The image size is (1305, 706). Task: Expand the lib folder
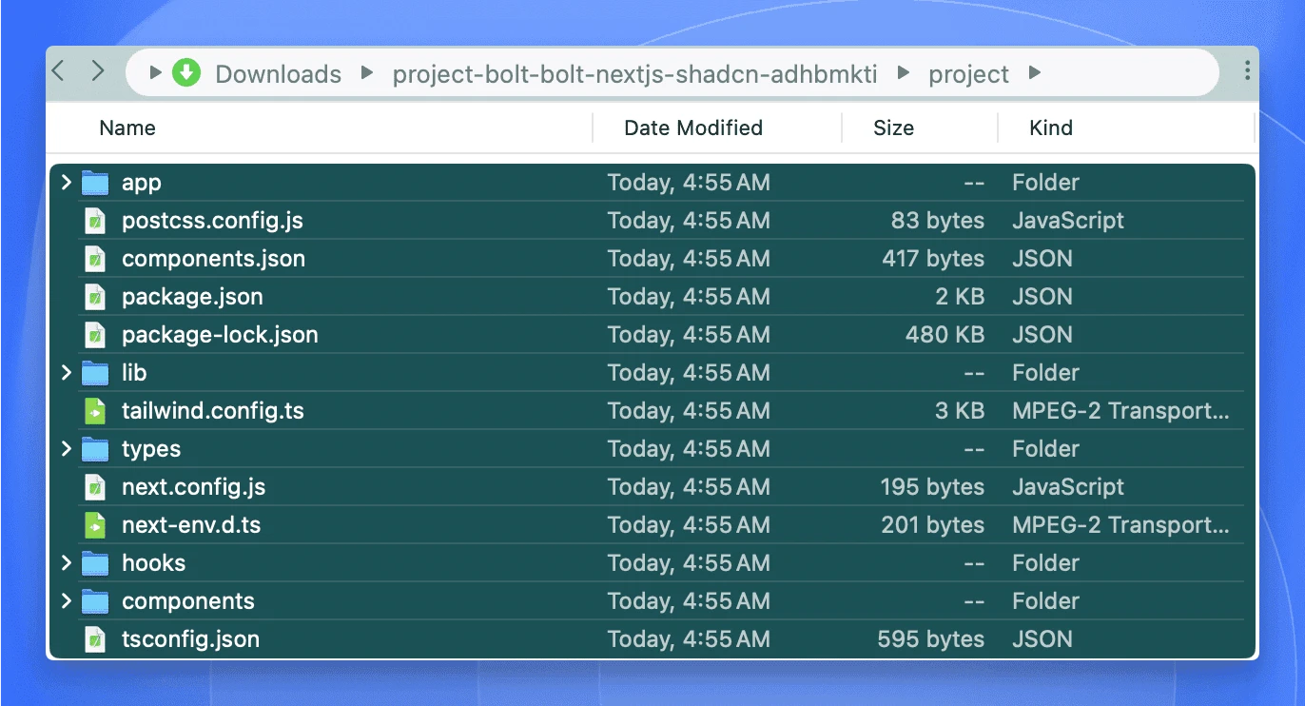66,373
